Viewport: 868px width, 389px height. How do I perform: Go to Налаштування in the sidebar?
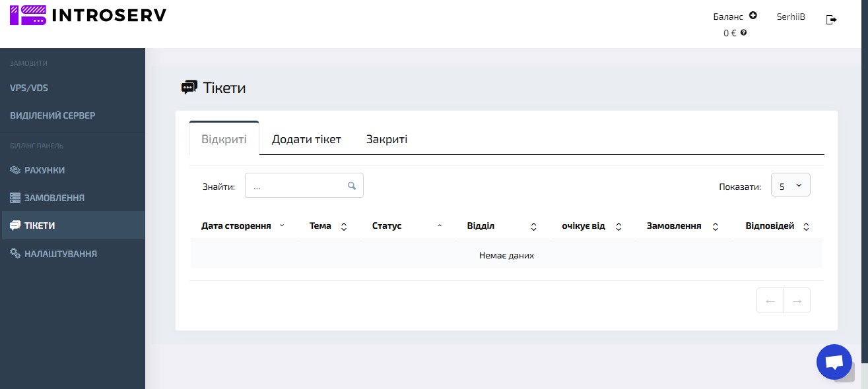coord(60,253)
